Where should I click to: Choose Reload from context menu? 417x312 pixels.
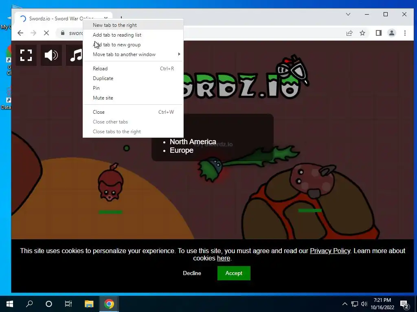[x=133, y=68]
